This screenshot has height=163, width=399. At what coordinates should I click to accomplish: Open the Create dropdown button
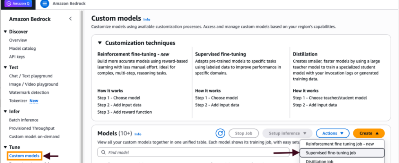[369, 133]
